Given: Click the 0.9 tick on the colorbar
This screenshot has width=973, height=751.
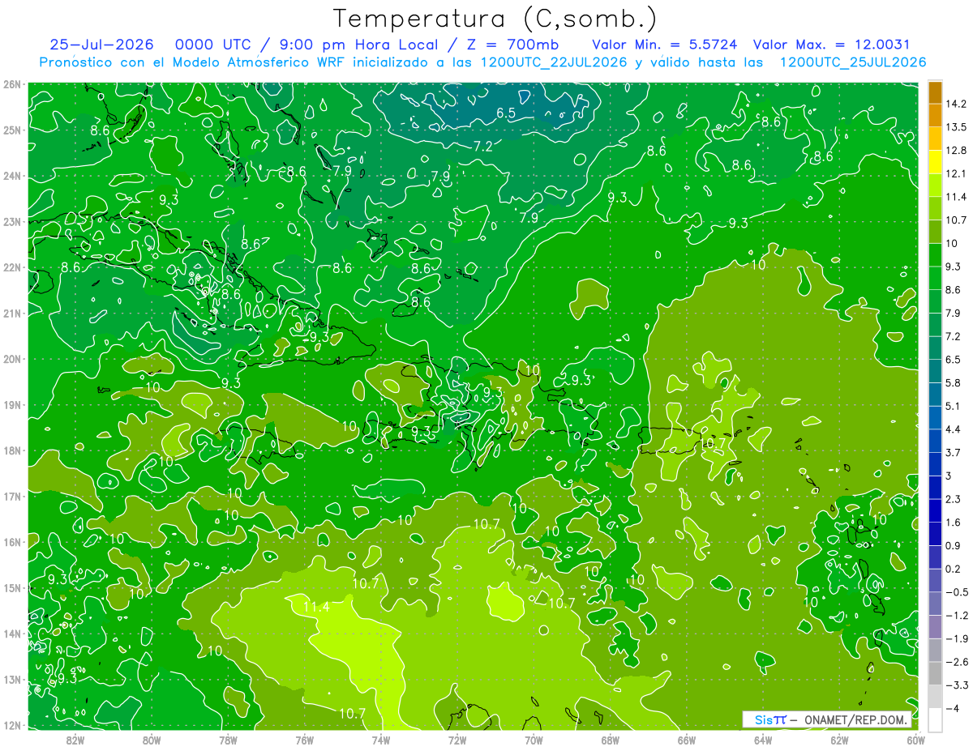Looking at the screenshot, I should [x=952, y=545].
